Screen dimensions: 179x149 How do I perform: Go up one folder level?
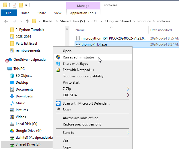point(27,21)
